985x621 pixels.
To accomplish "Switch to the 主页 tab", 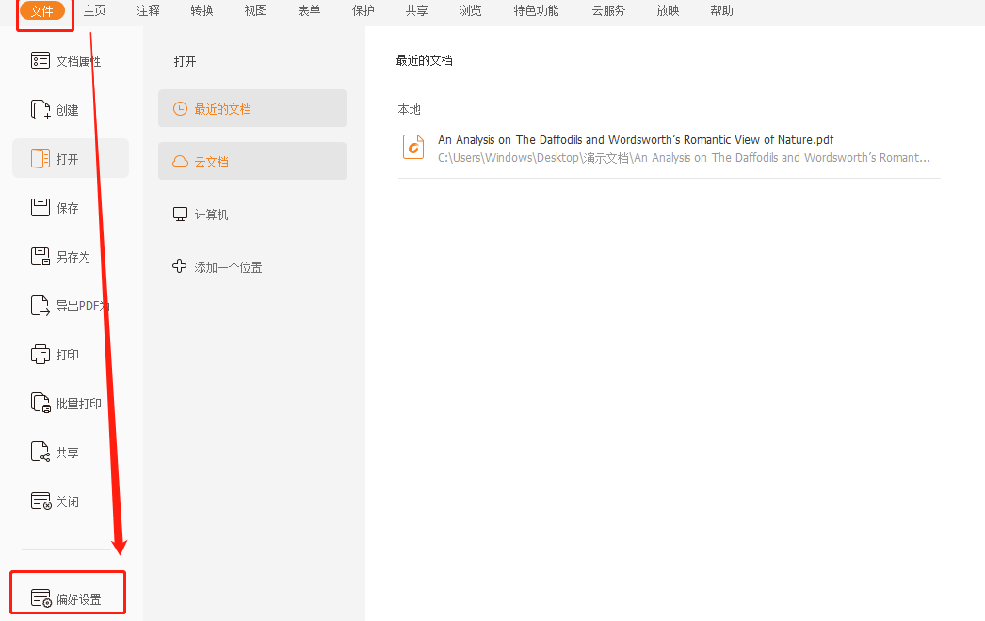I will tap(94, 10).
